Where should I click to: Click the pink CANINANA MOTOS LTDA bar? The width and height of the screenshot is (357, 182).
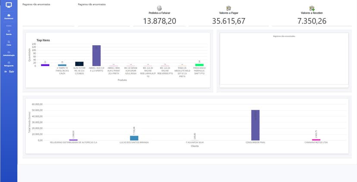[316, 140]
